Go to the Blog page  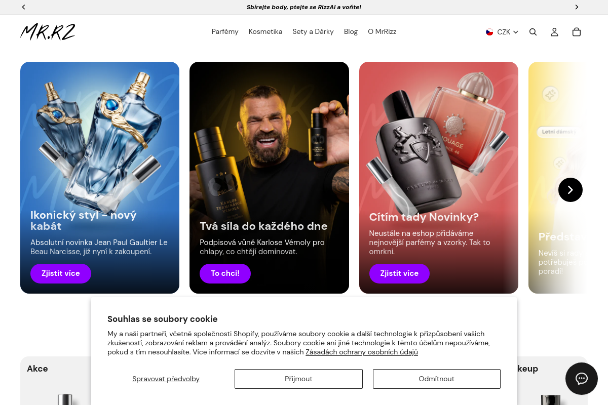pyautogui.click(x=351, y=31)
